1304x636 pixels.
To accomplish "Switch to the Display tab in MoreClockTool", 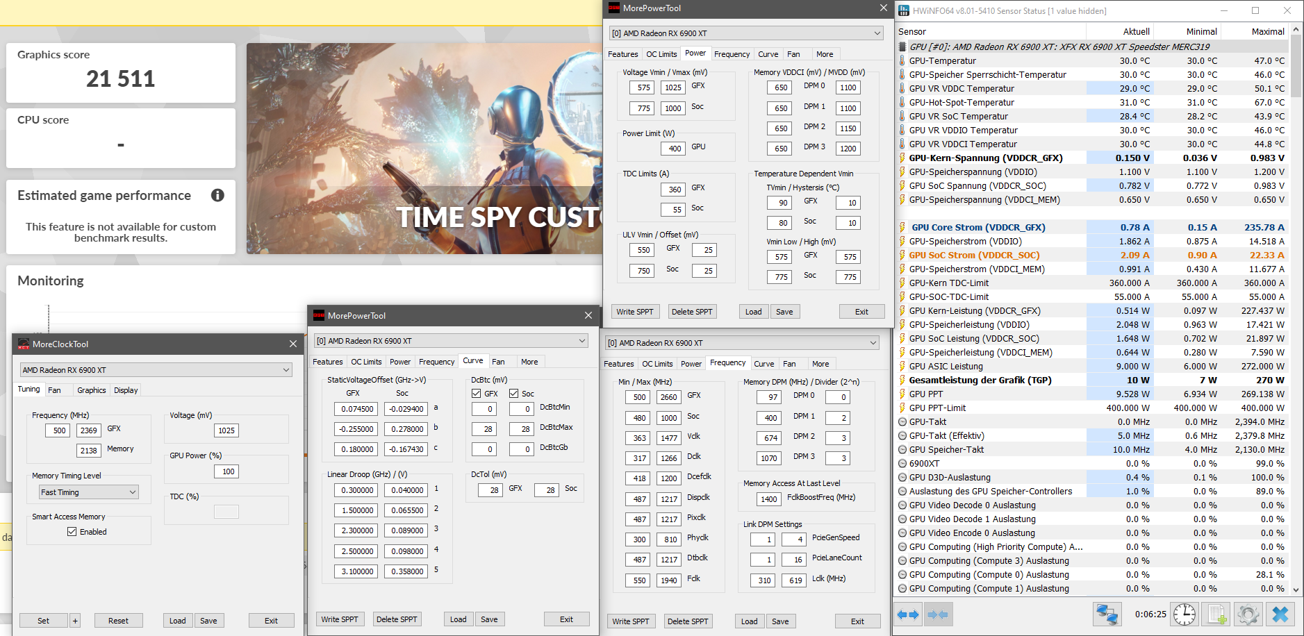I will click(x=126, y=390).
